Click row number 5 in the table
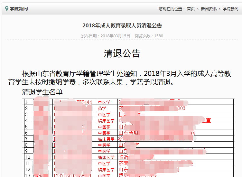242x177 pixels. tap(26, 127)
